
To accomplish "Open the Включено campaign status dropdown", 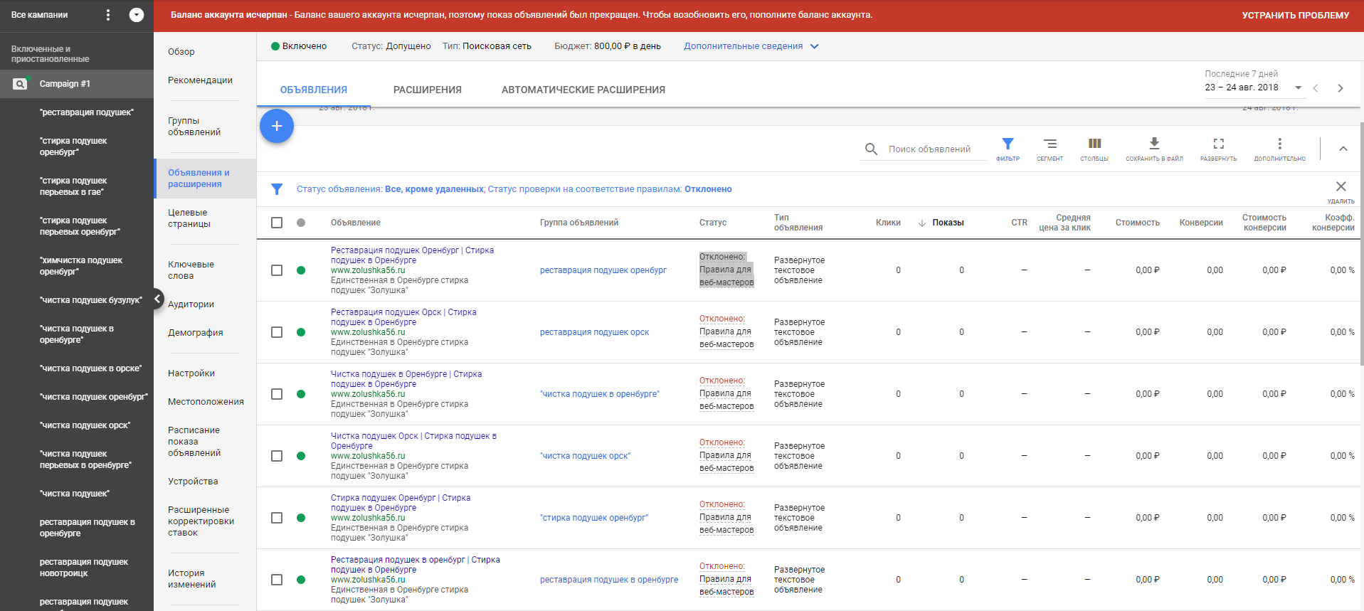I will (299, 46).
